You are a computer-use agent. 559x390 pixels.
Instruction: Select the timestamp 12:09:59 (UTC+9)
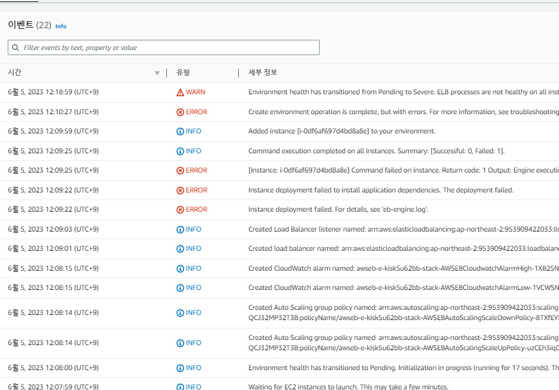point(53,131)
